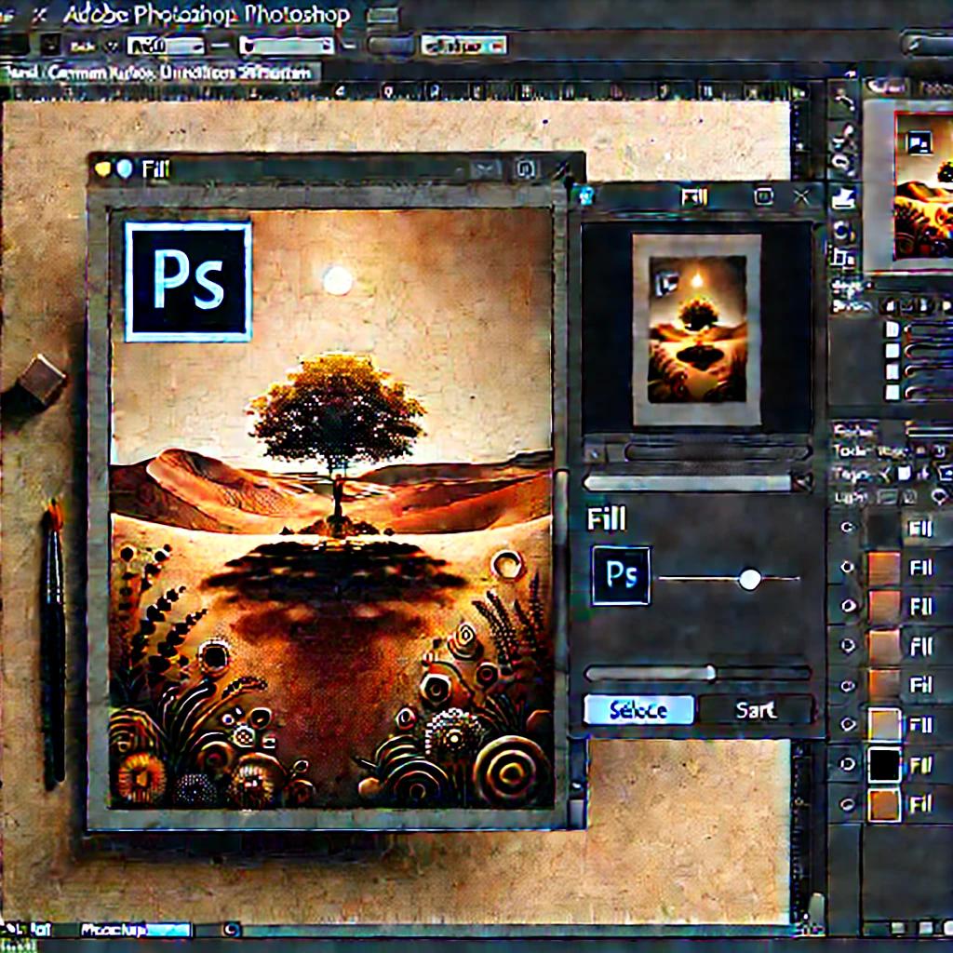Select the curved path tool in the right toolbar
The image size is (953, 953).
(843, 97)
